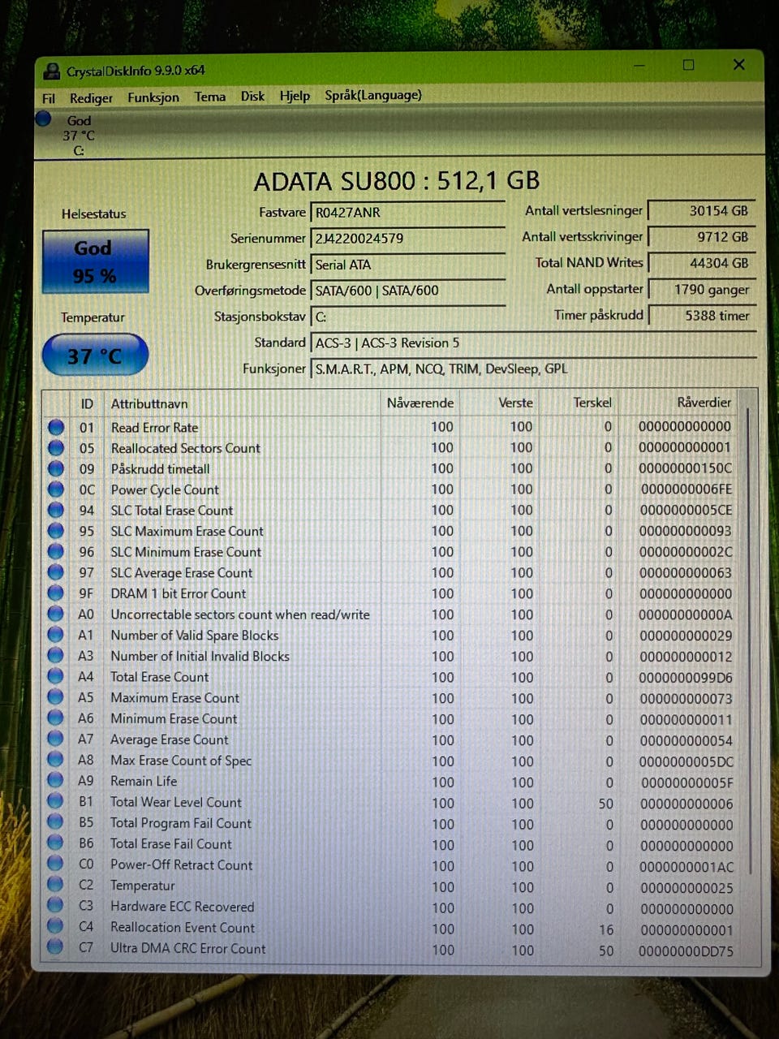Click the Overføringsmetode SATA/600 field
Image resolution: width=779 pixels, height=1039 pixels.
407,291
